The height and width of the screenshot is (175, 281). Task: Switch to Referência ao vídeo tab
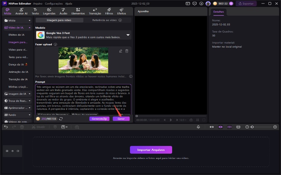coord(104,20)
